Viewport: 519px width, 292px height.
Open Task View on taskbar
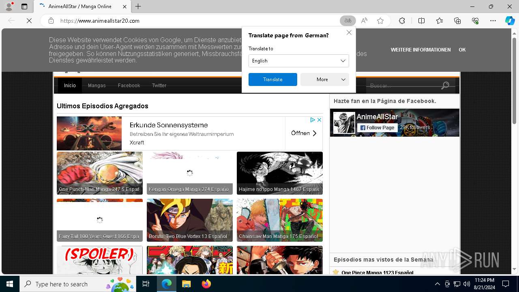pos(146,284)
